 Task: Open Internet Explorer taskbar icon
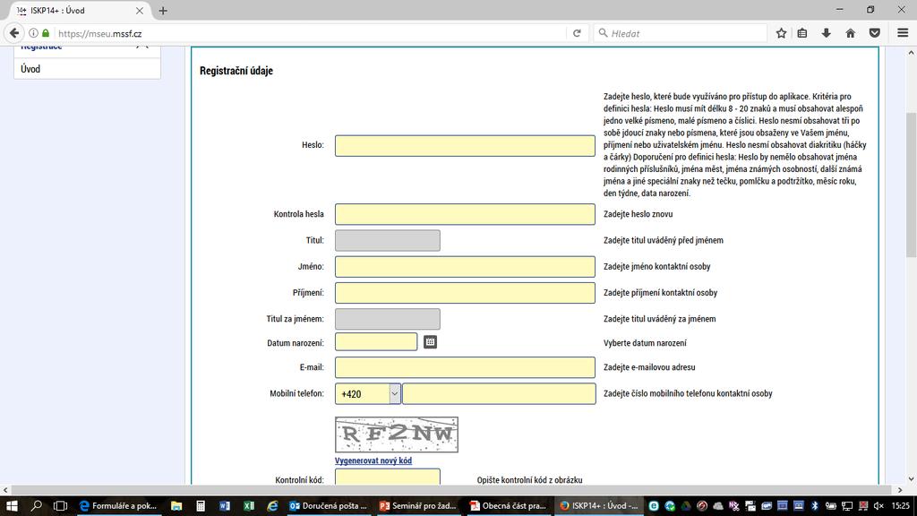coord(272,505)
